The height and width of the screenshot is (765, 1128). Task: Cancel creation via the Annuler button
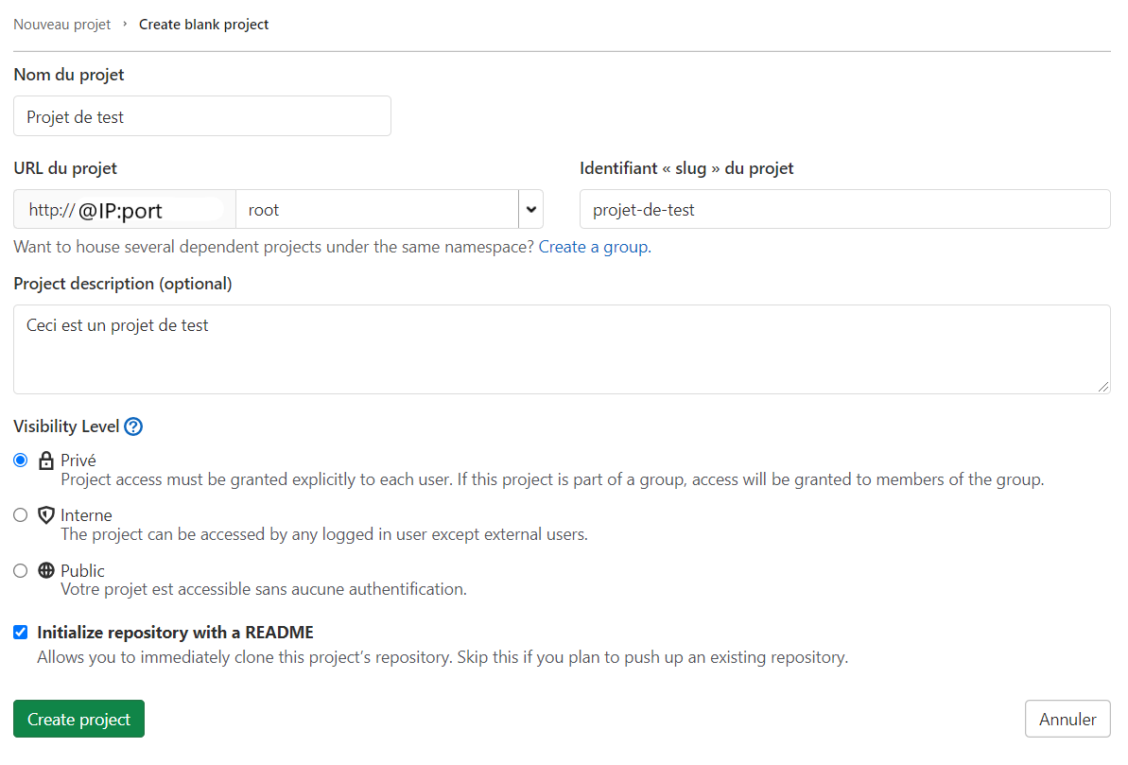pos(1067,719)
